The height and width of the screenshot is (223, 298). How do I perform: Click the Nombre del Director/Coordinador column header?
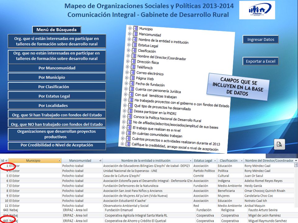[269, 161]
